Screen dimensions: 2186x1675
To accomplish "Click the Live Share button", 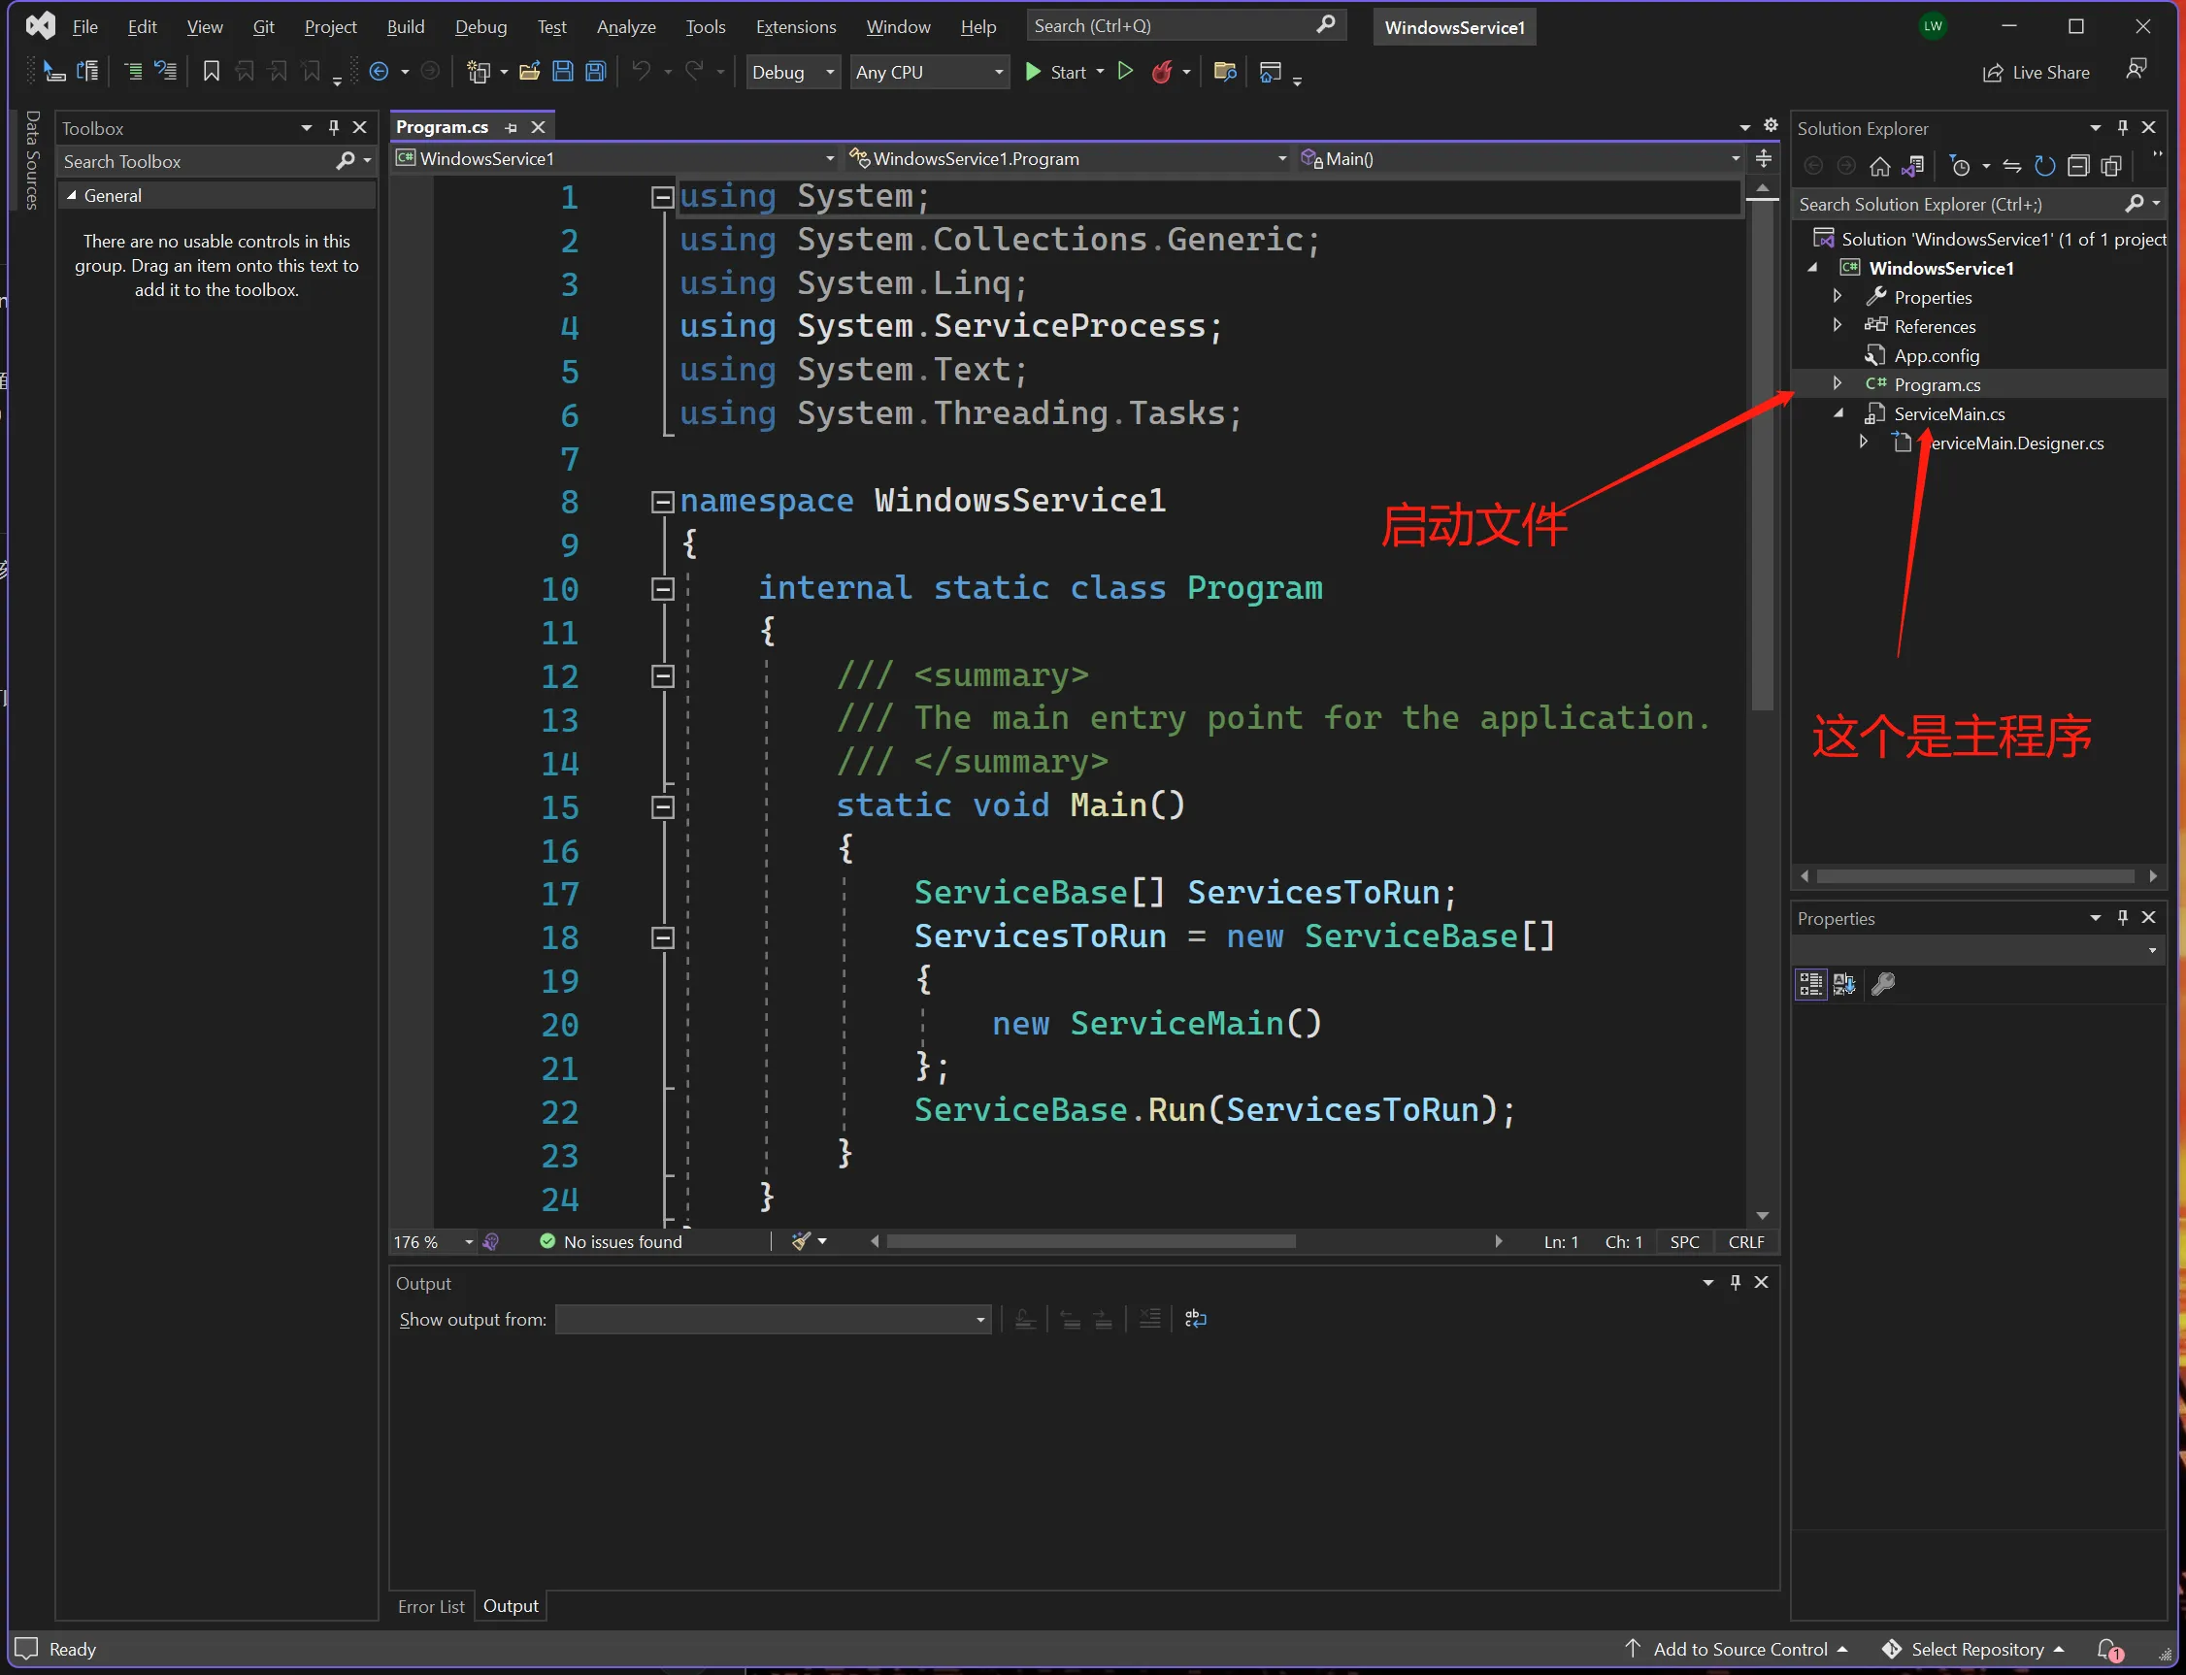I will pos(2037,72).
